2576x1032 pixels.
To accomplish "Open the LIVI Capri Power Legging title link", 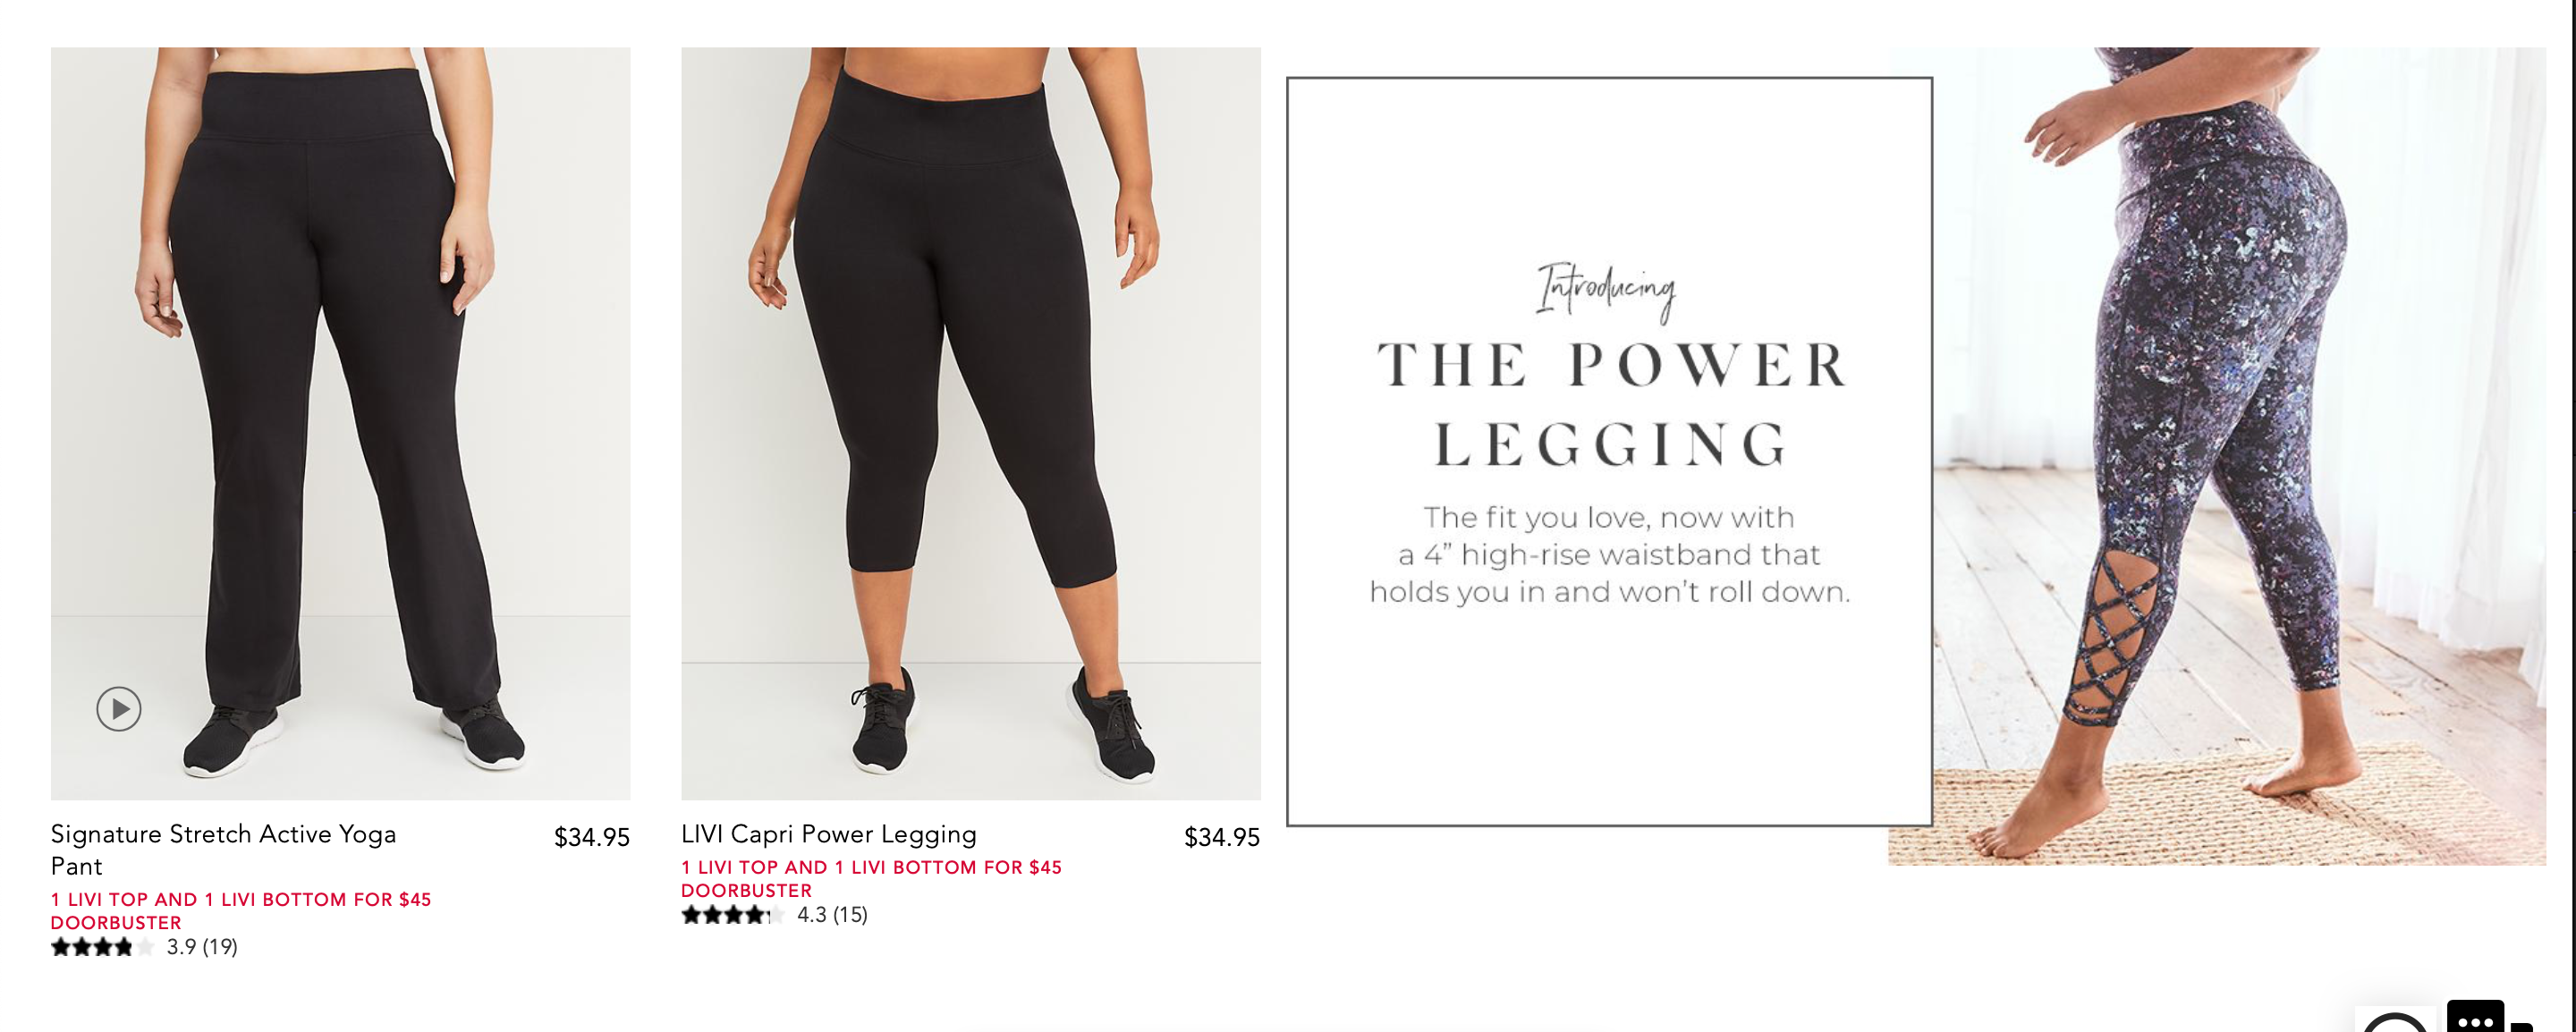I will [828, 834].
